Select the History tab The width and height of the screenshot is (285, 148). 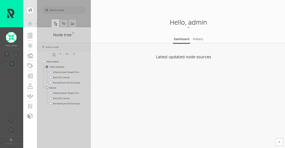pyautogui.click(x=198, y=39)
